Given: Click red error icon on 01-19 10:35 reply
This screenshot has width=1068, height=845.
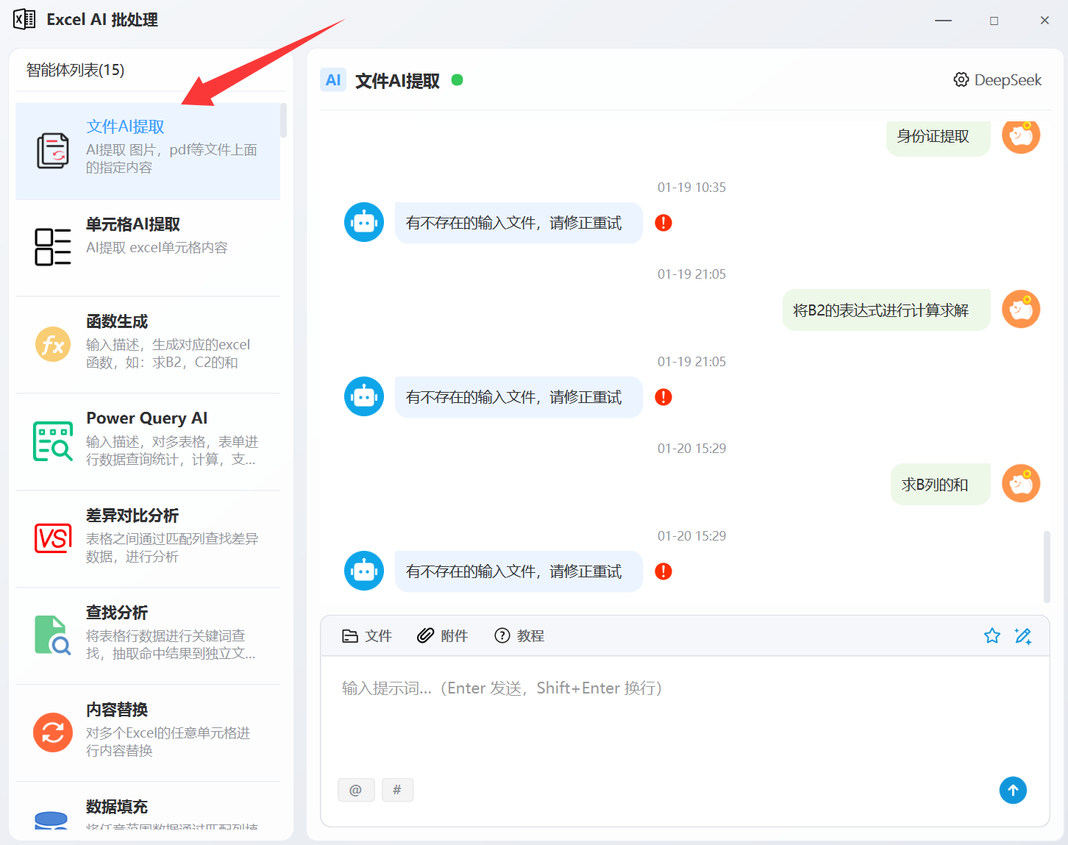Looking at the screenshot, I should point(663,223).
